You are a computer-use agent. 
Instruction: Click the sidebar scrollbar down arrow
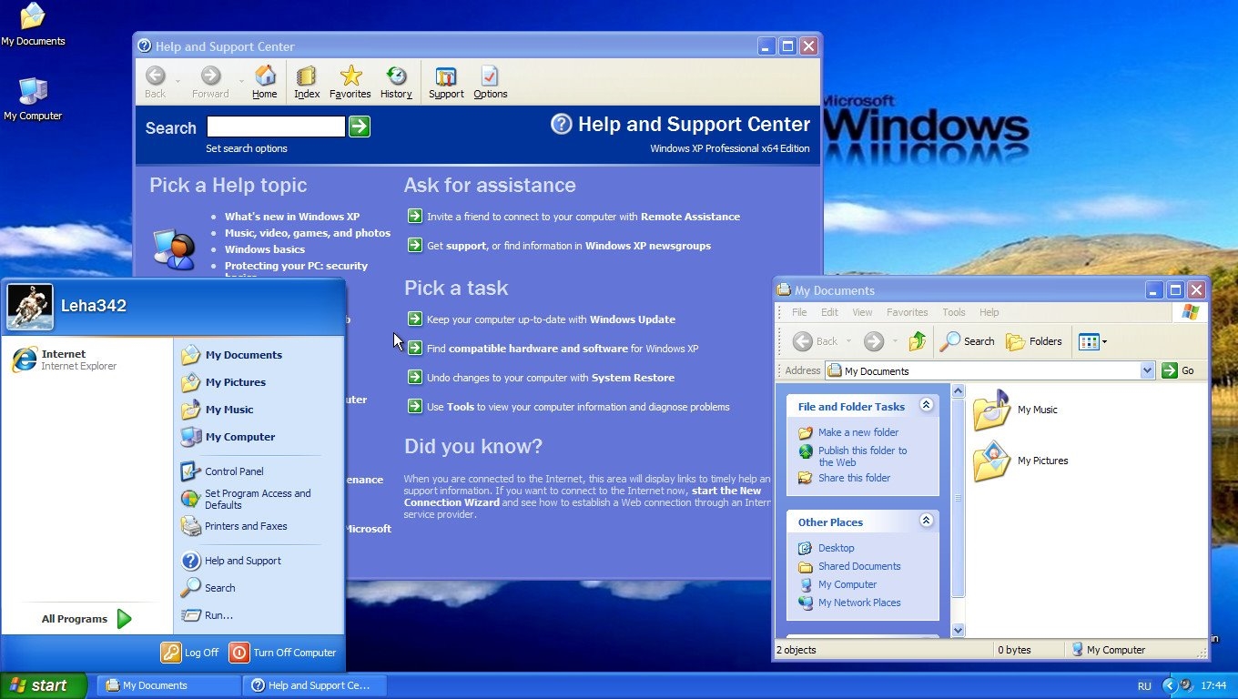point(958,630)
